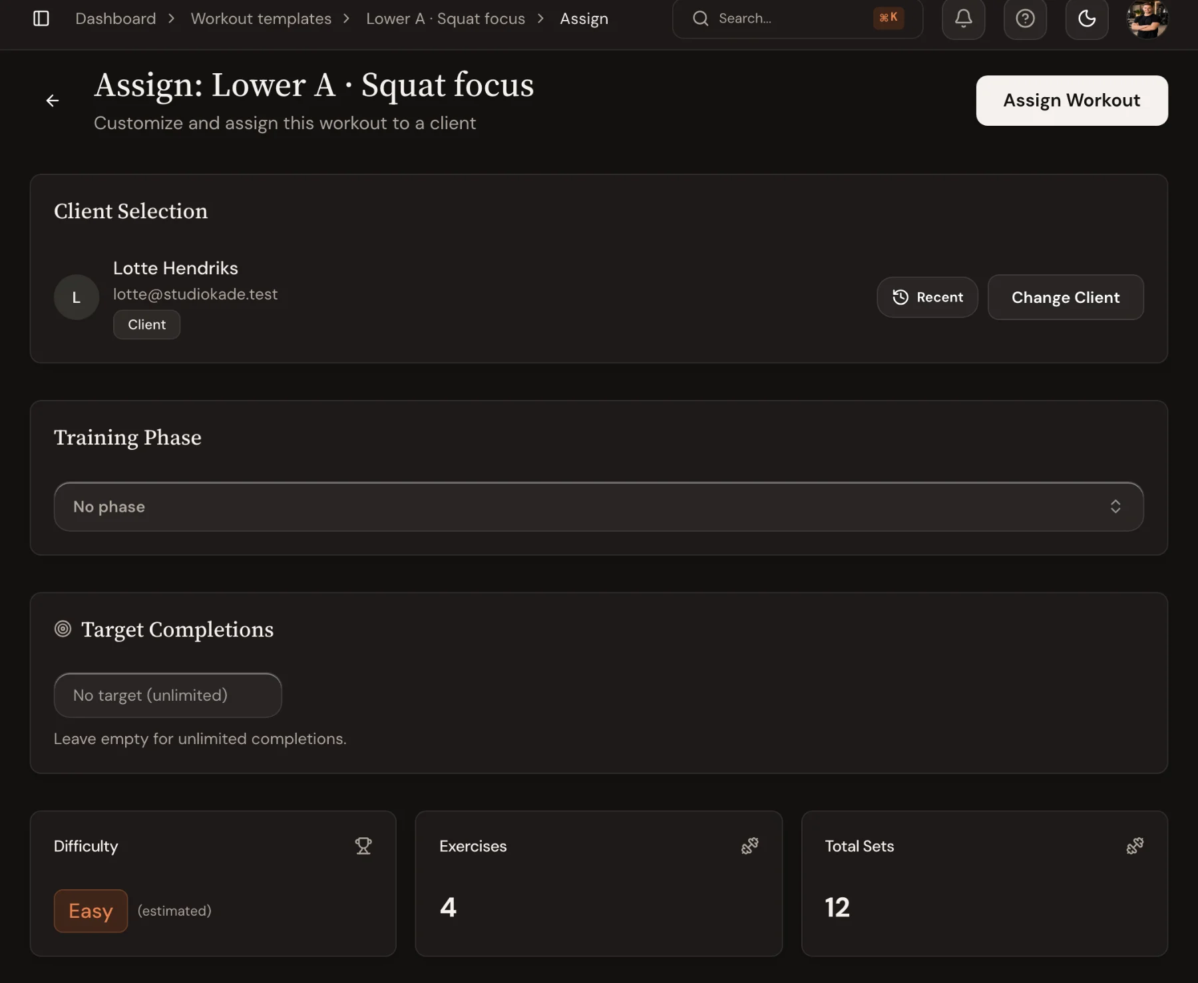Viewport: 1198px width, 983px height.
Task: Click the dumbbell icon in Exercises card
Action: pyautogui.click(x=749, y=846)
